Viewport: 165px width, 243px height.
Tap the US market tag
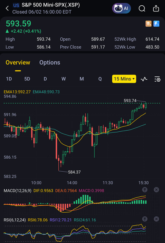[16, 5]
